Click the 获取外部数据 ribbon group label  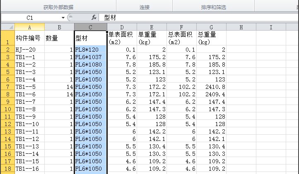pyautogui.click(x=58, y=7)
